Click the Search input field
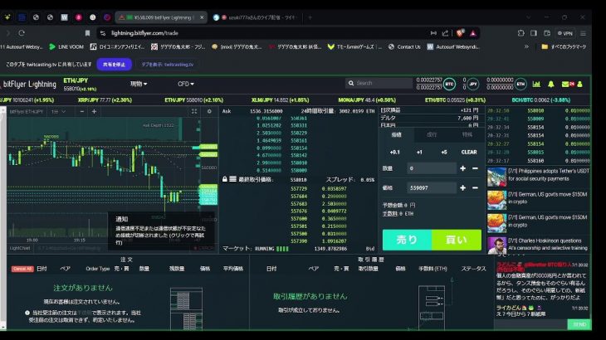 point(379,83)
